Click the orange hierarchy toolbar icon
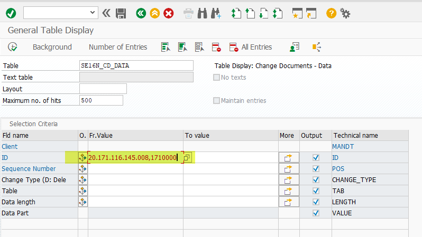Screen dimensions: 422x237 317,47
